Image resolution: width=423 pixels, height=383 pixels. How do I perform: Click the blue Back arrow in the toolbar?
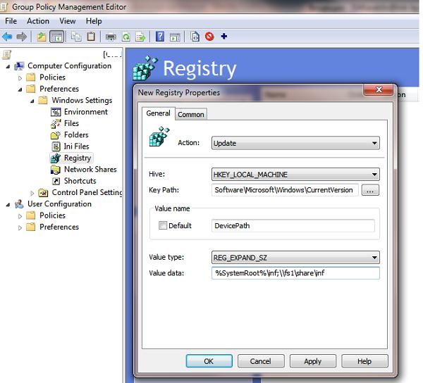(8, 37)
